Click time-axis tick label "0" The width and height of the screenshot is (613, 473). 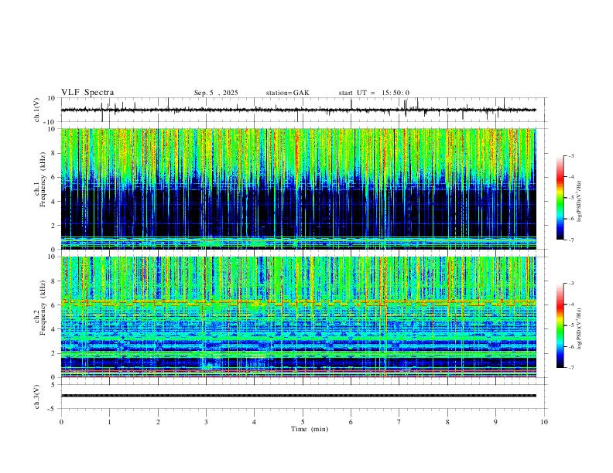(61, 422)
